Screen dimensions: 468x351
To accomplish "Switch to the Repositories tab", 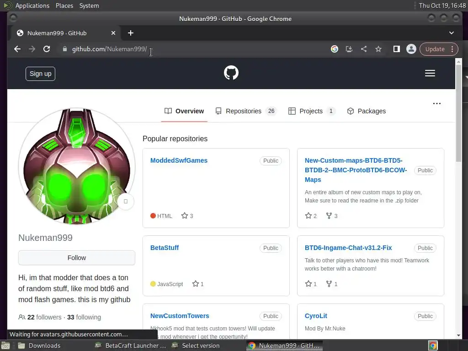I will click(246, 111).
